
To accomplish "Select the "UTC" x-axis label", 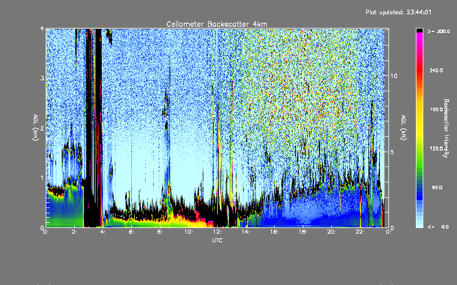I will coord(217,240).
